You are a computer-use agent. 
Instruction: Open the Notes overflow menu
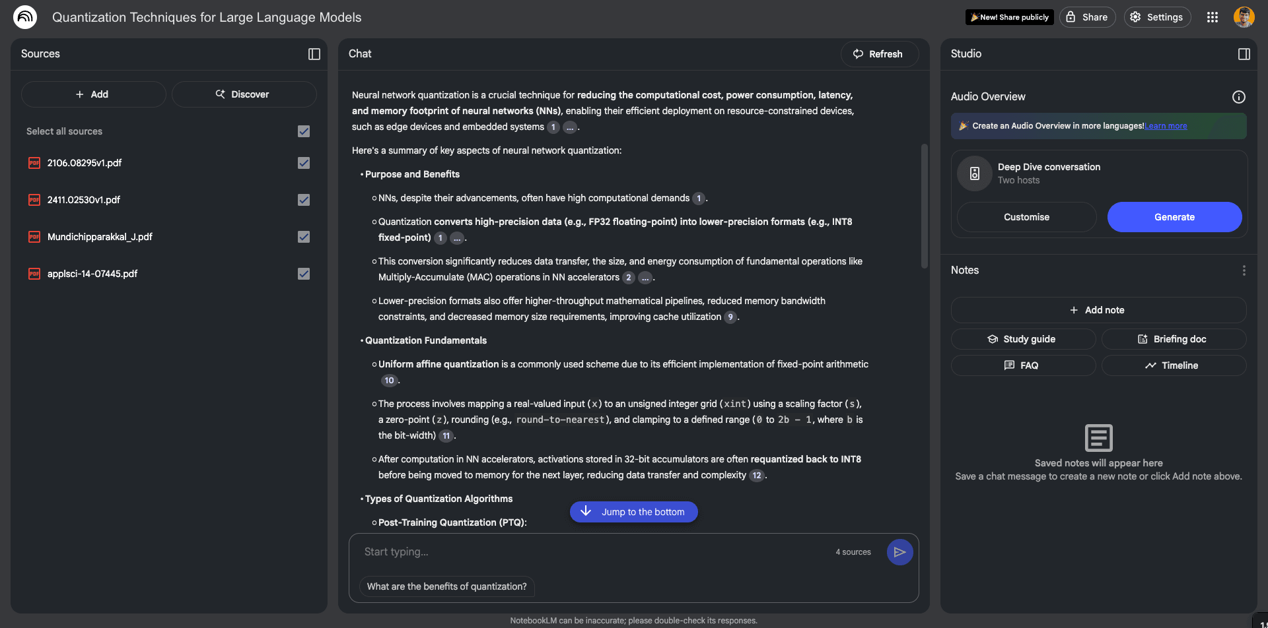(1244, 270)
